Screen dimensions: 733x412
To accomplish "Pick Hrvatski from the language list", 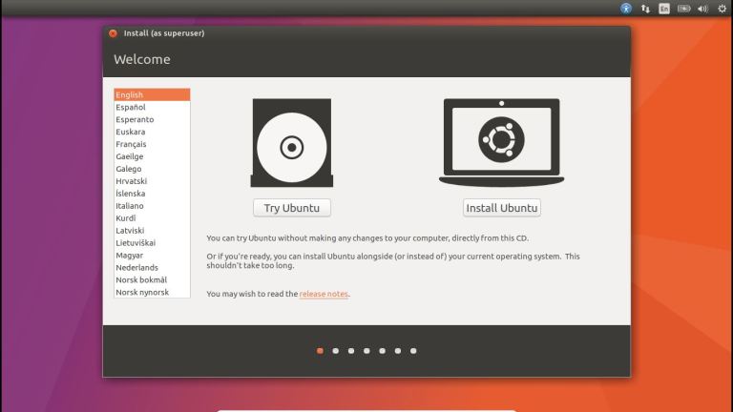I will (152, 181).
